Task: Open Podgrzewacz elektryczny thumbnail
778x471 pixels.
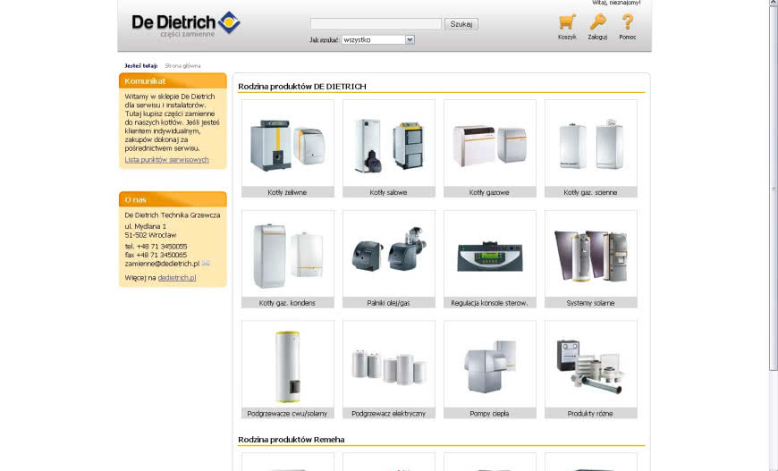Action: pyautogui.click(x=388, y=369)
